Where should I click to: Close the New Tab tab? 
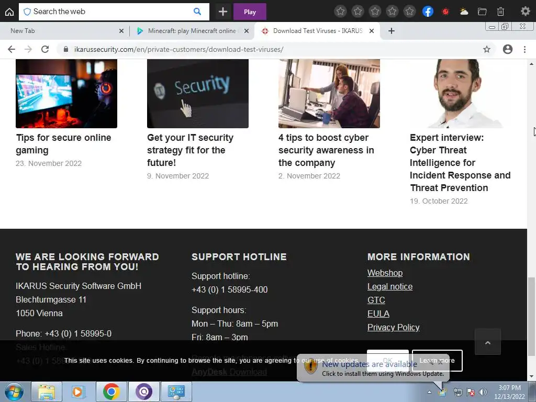(x=121, y=31)
